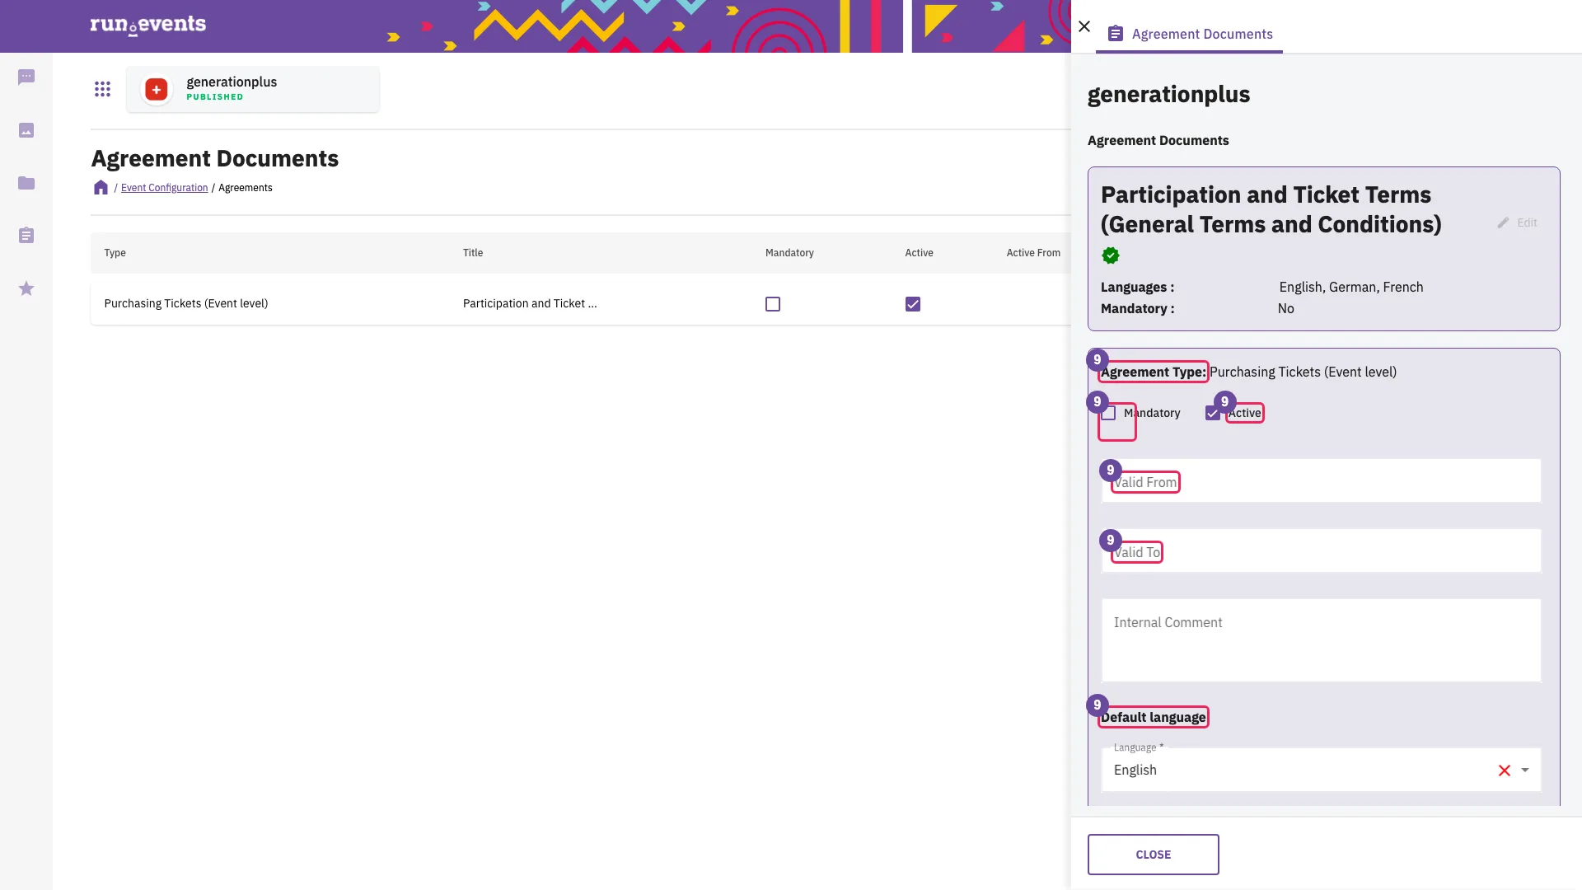
Task: Focus the Valid From date field
Action: [x=1321, y=481]
